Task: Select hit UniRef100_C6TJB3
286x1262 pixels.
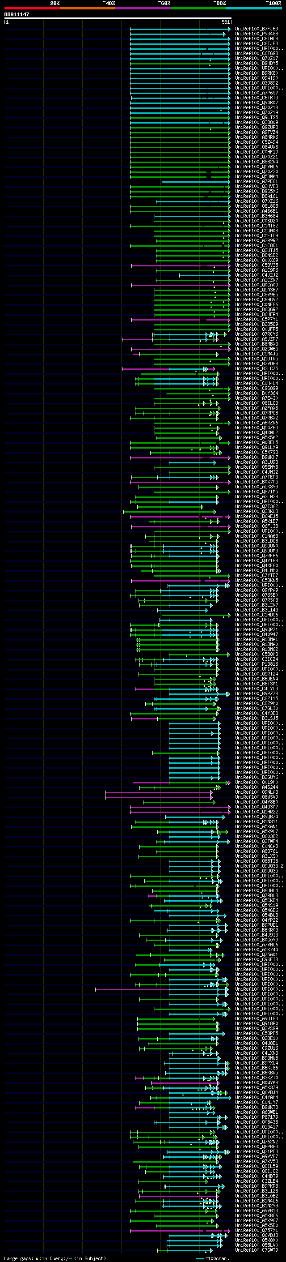Action: point(257,43)
